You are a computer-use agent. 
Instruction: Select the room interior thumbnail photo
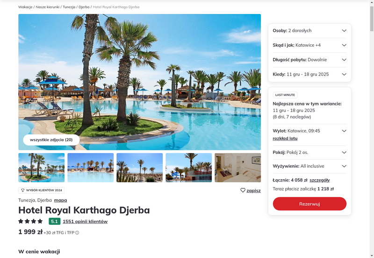point(237,167)
